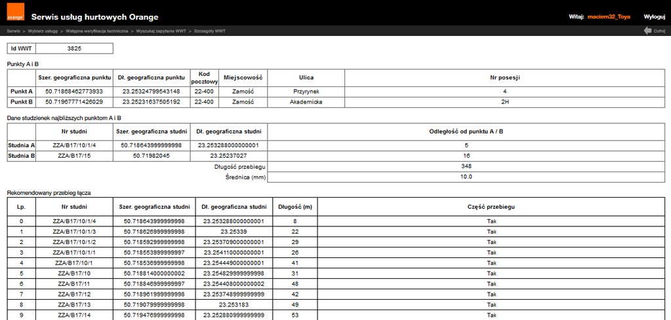The image size is (671, 320).
Task: Select Id WWT value 3825
Action: click(x=75, y=48)
